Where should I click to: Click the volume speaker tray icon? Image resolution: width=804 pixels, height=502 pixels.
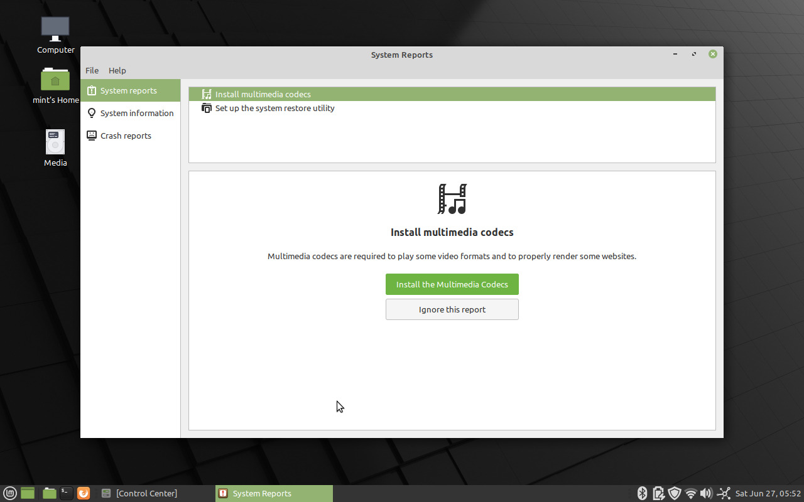point(707,493)
